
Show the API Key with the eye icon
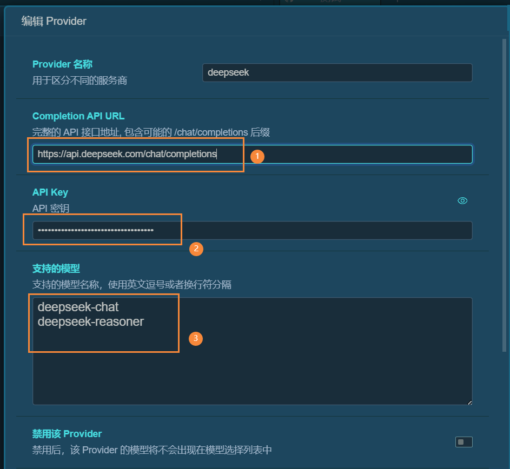(x=462, y=200)
